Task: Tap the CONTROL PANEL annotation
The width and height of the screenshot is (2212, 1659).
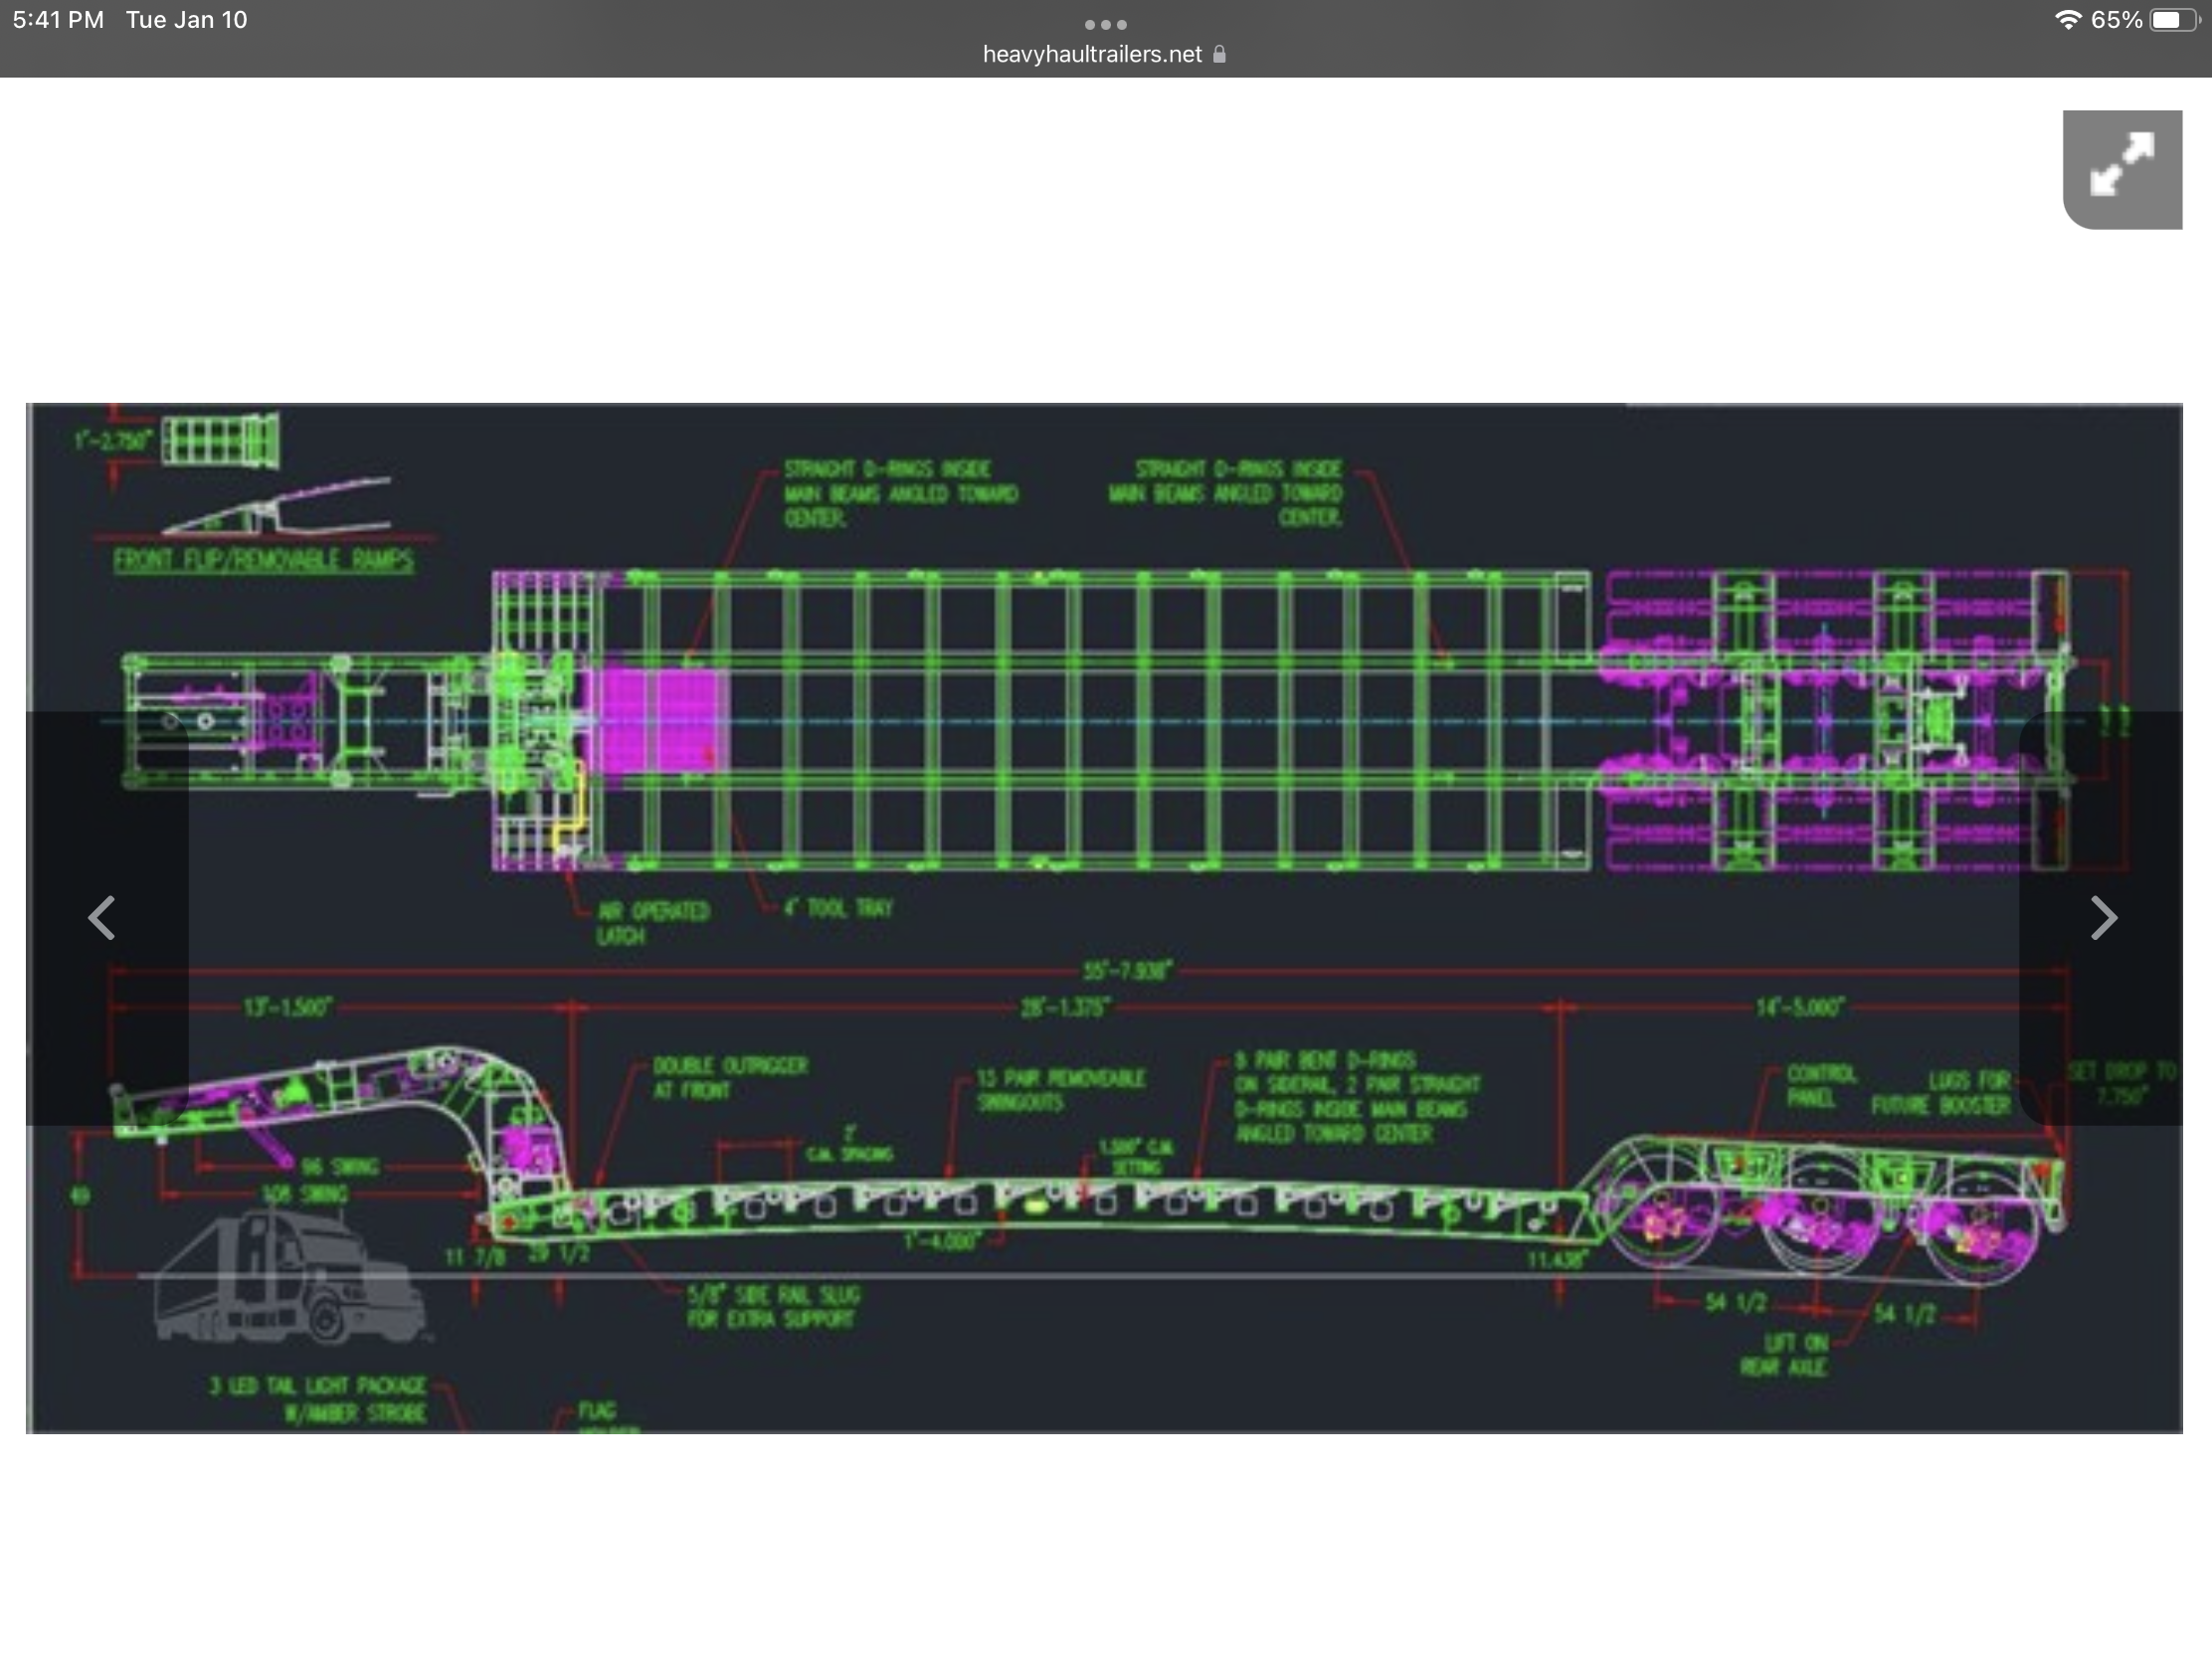Action: pyautogui.click(x=1821, y=1086)
